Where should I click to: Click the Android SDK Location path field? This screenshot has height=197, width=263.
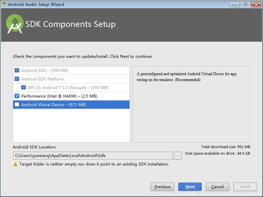coord(93,155)
